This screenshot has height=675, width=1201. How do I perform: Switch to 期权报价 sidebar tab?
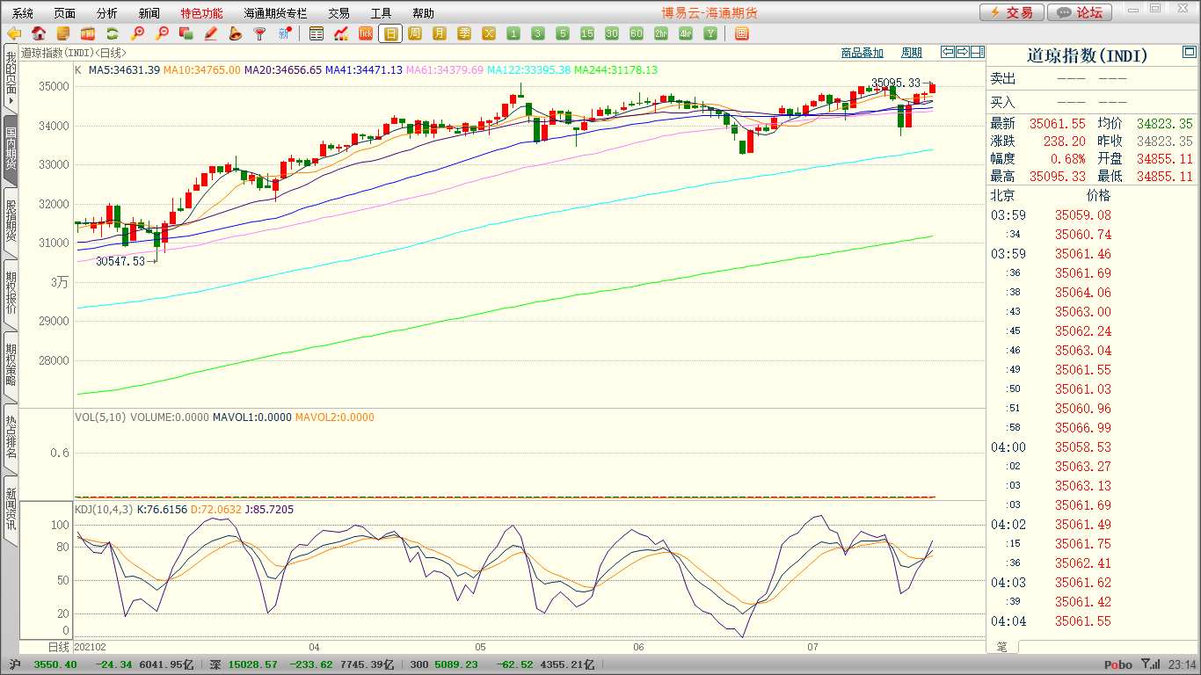pyautogui.click(x=11, y=293)
